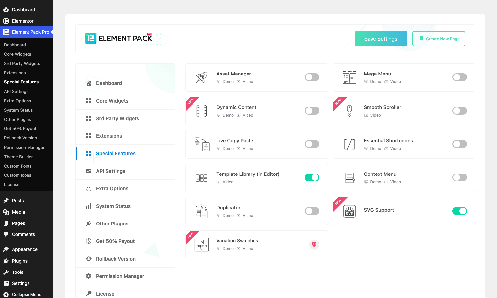The width and height of the screenshot is (497, 298).
Task: Click the Variation Swatches download icon
Action: point(314,245)
